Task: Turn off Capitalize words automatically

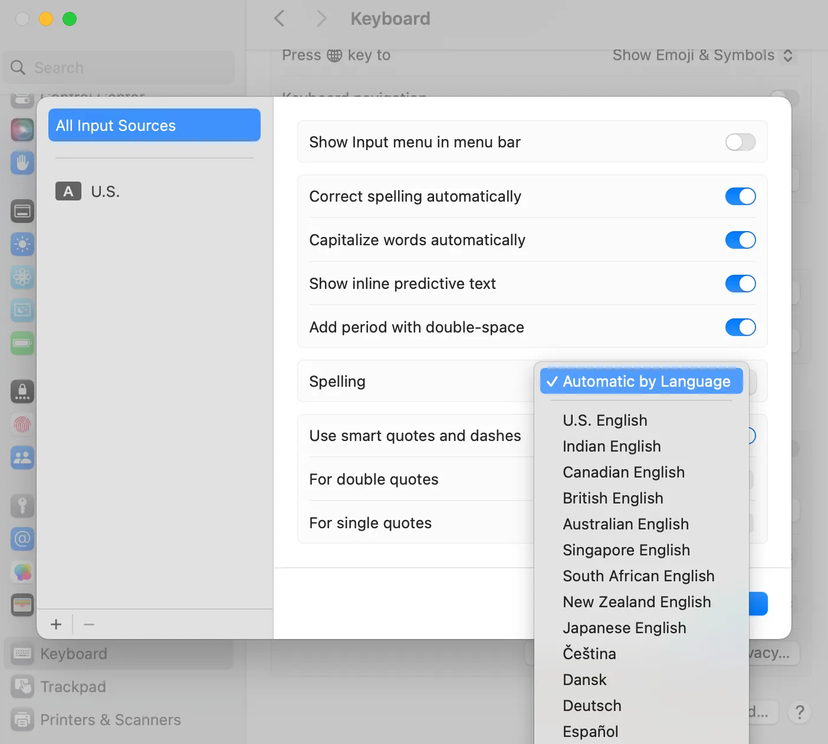Action: (x=740, y=240)
